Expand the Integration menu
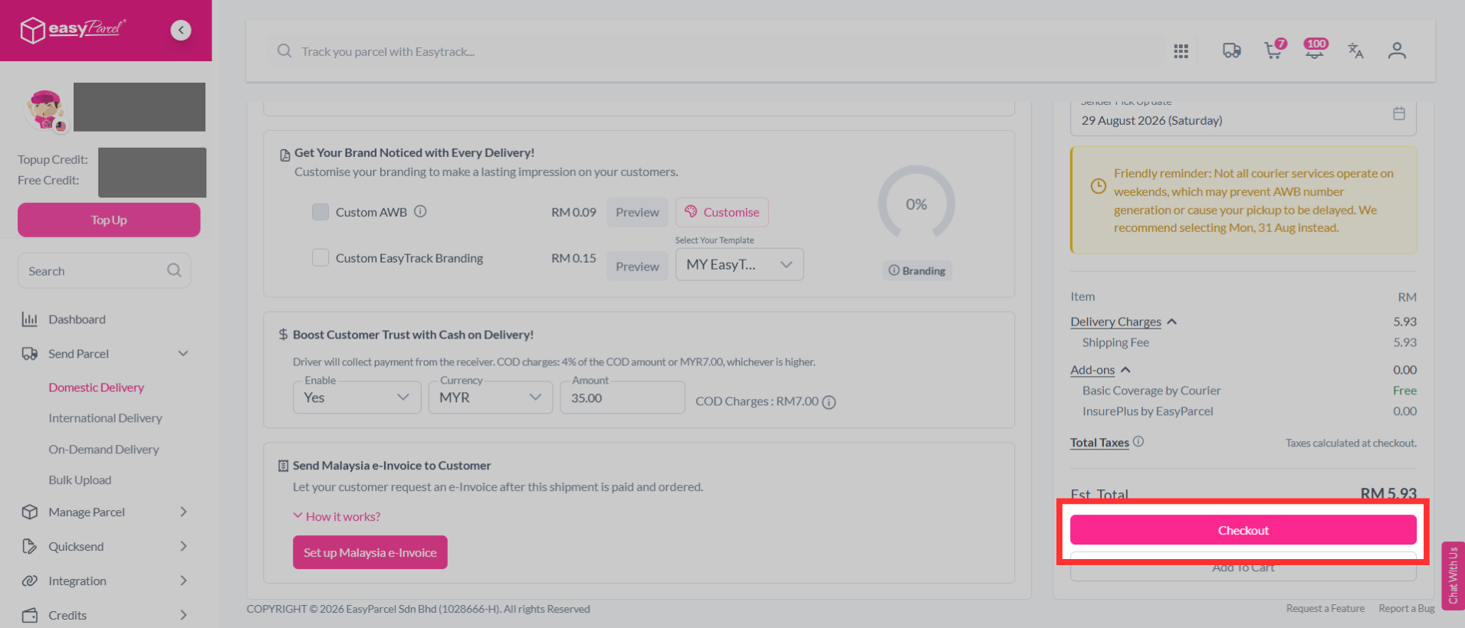Screen dimensions: 1465x628 [183, 581]
